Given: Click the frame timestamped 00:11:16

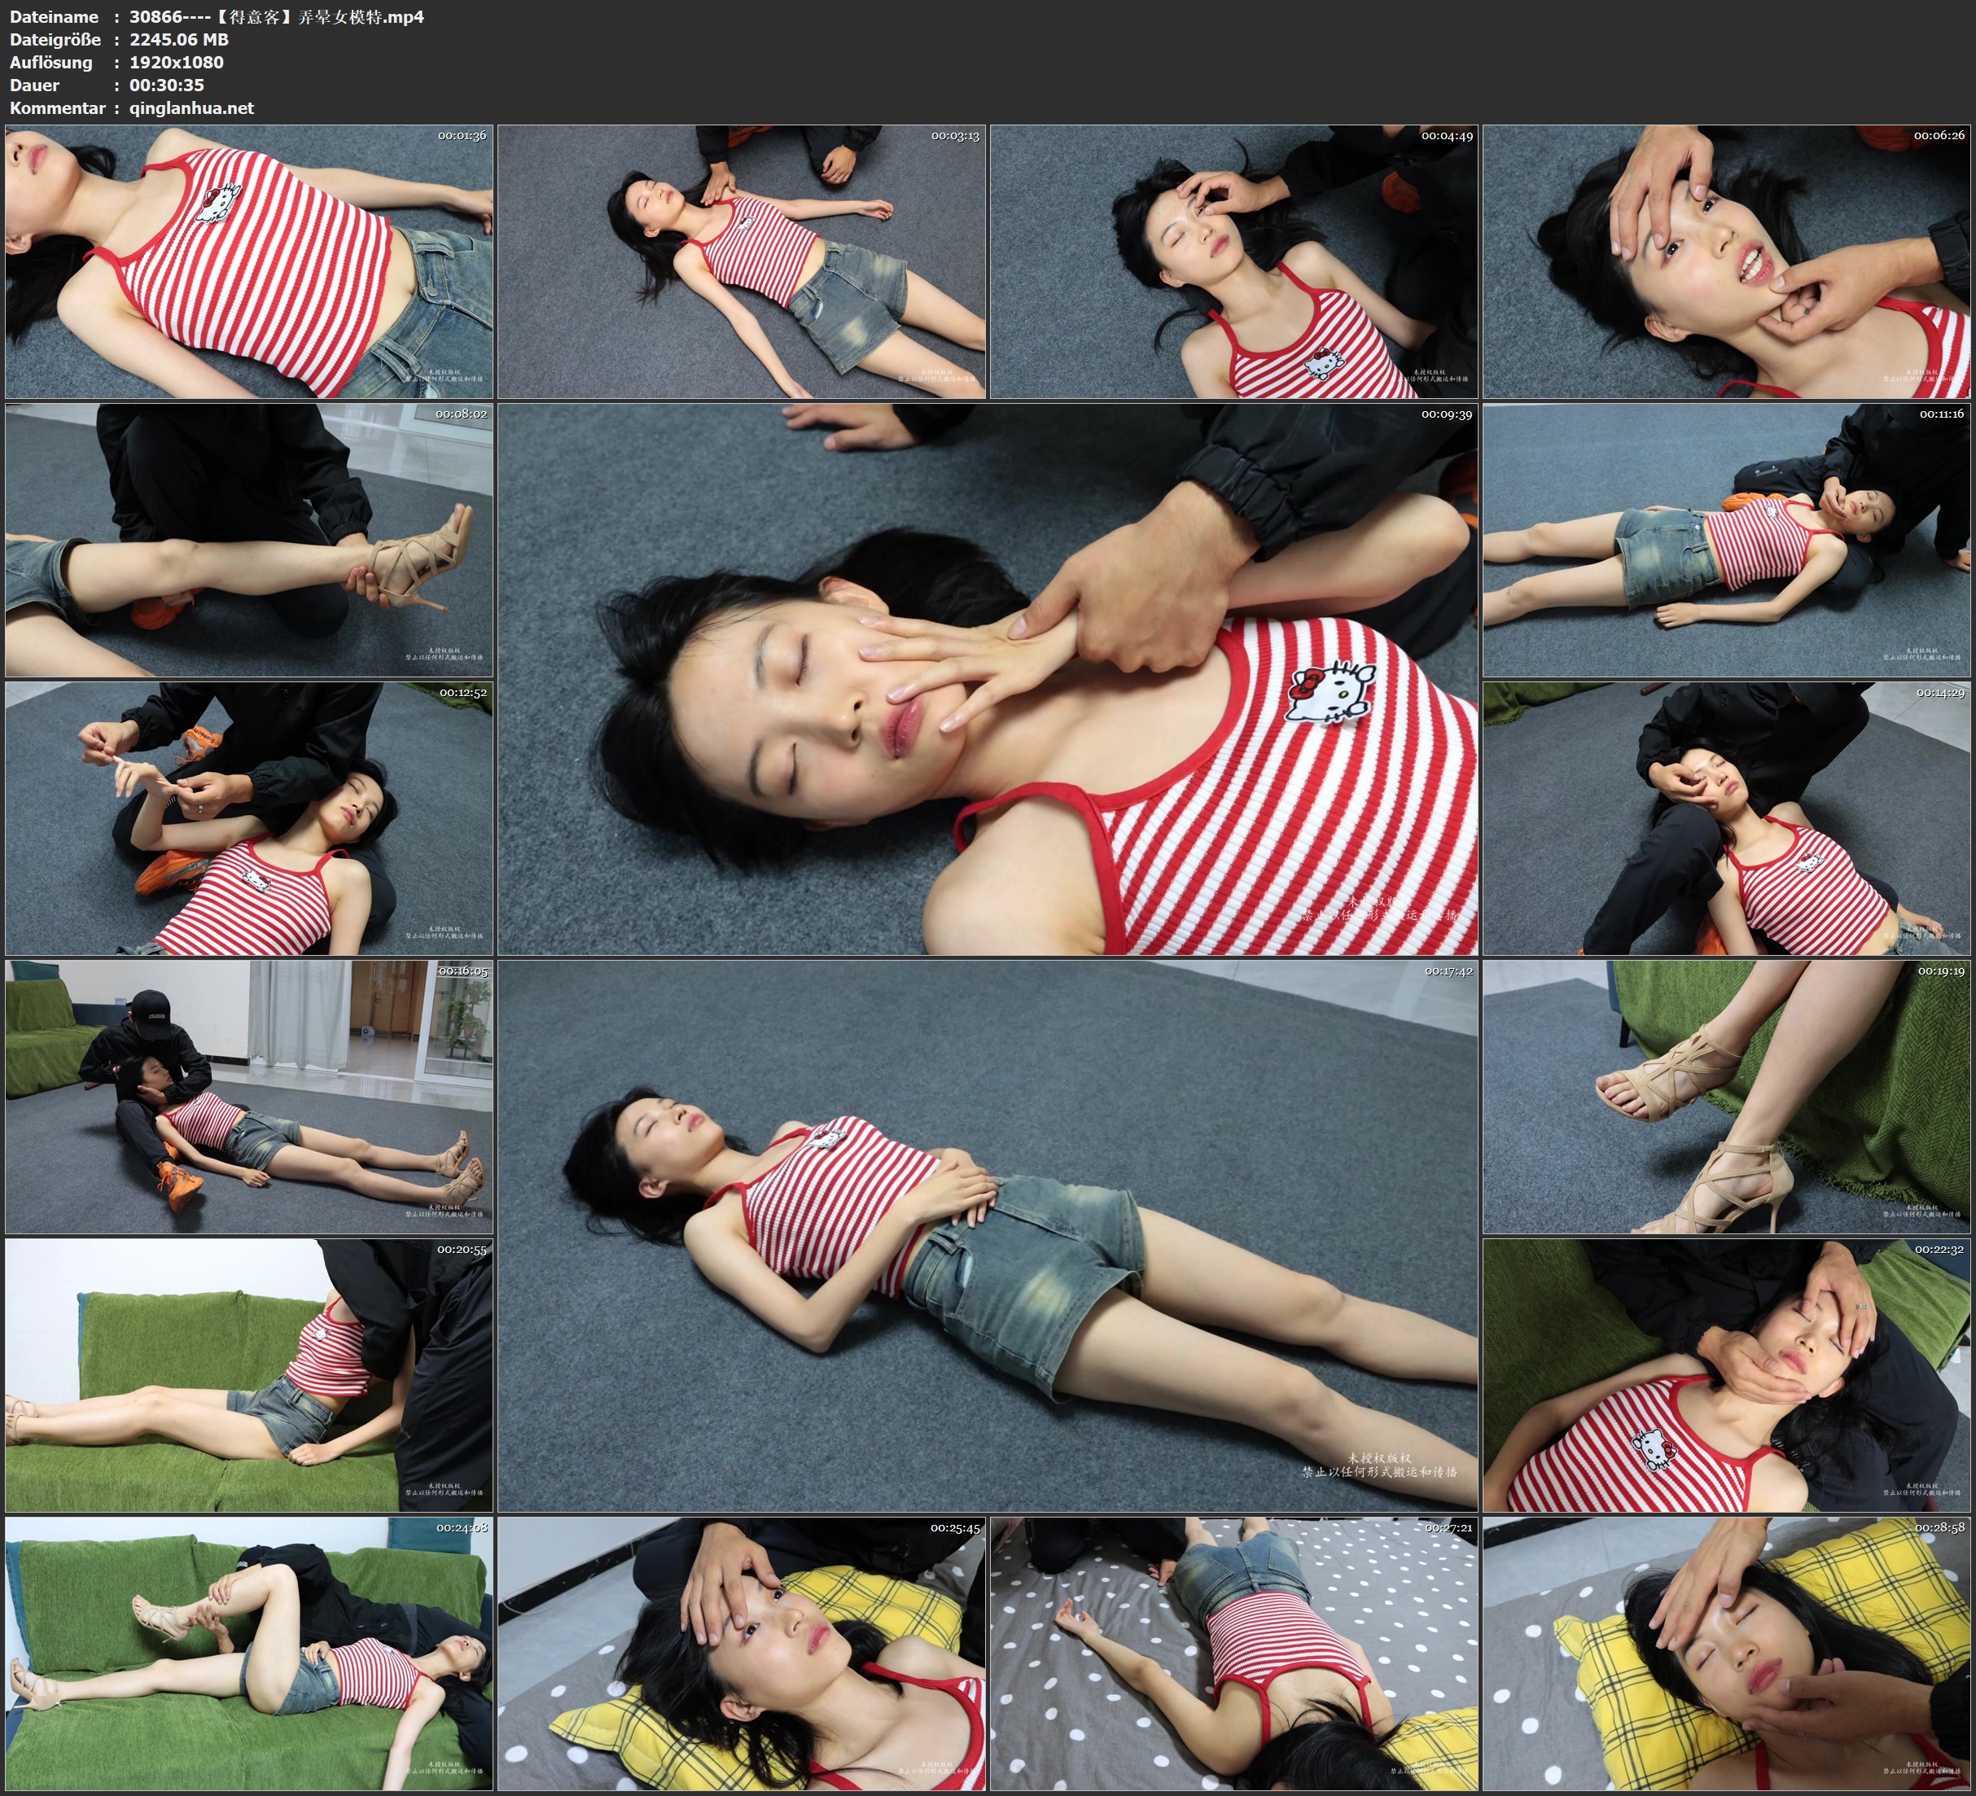Looking at the screenshot, I should point(1726,540).
